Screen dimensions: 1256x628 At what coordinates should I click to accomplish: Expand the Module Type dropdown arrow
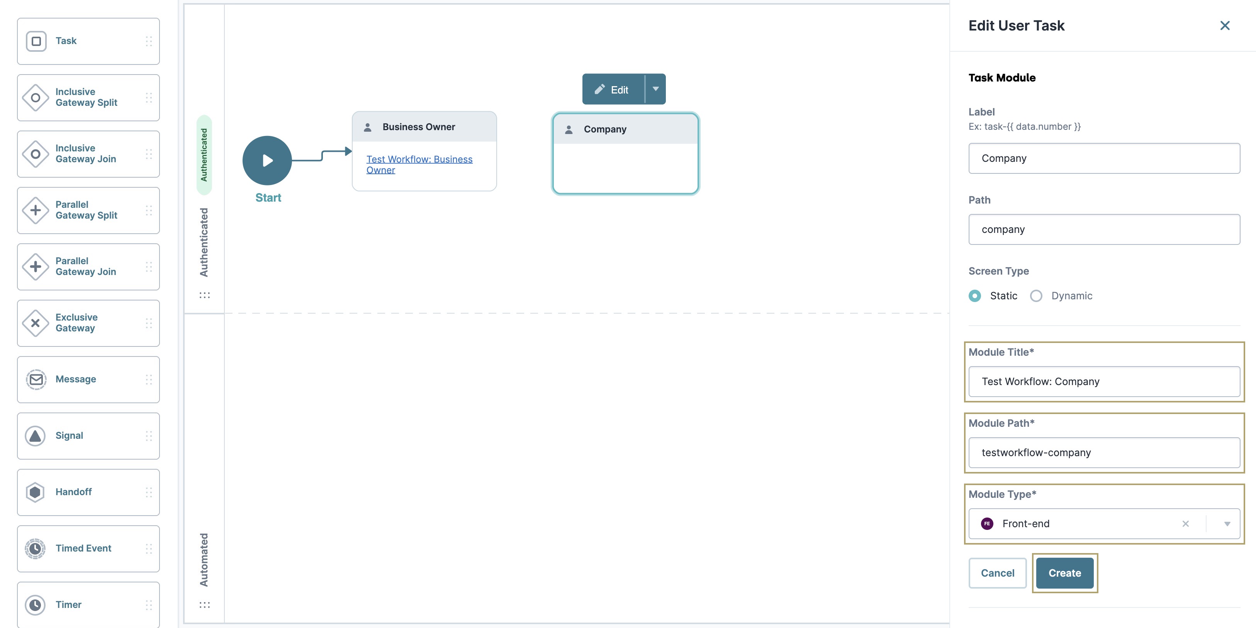pyautogui.click(x=1227, y=524)
